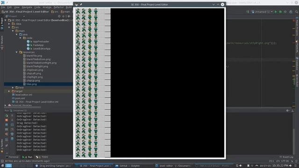Screen dimensions: 299x168
Task: Expand the External Libraries arrow
Action: pyautogui.click(x=5, y=105)
